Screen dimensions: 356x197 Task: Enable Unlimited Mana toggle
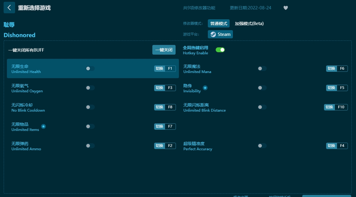(262, 68)
